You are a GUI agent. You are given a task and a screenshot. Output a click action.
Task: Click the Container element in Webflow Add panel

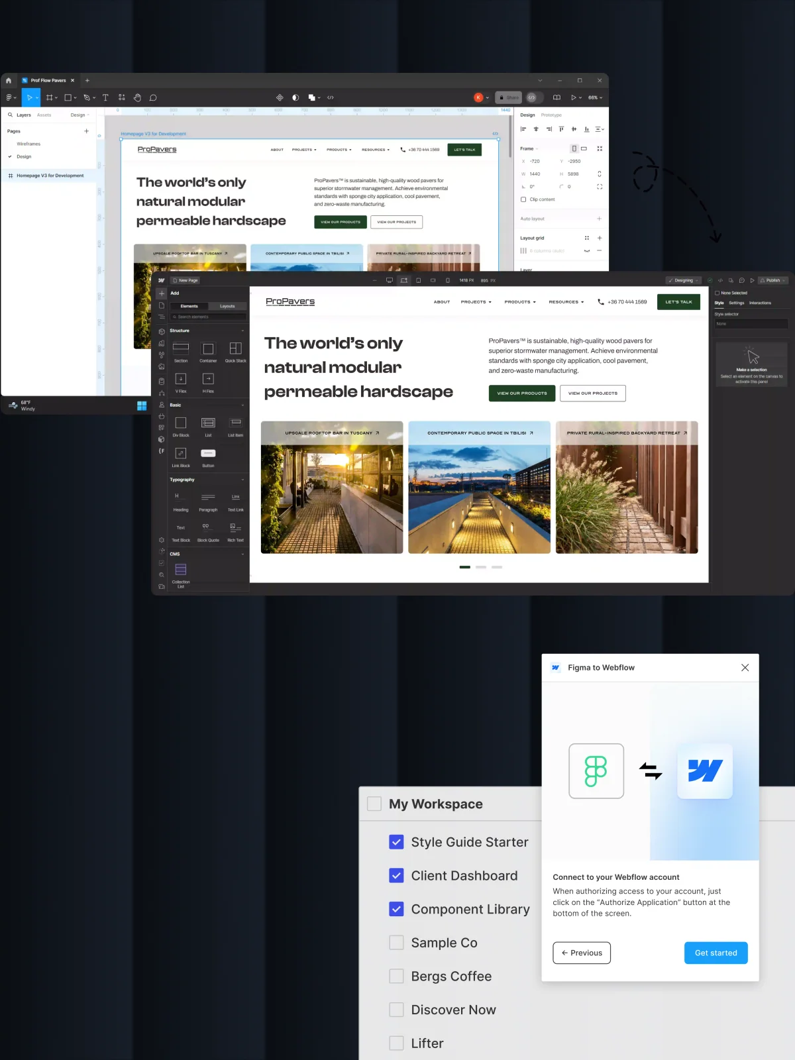(208, 352)
